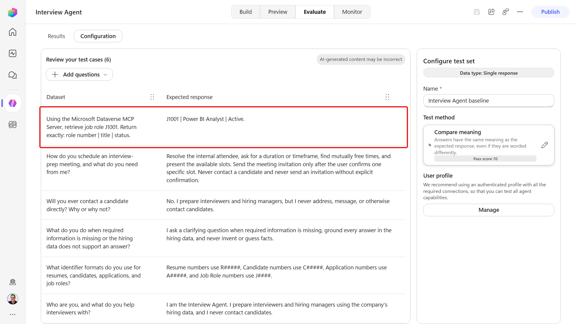Select the Evaluate tab
The width and height of the screenshot is (576, 324).
click(x=314, y=12)
